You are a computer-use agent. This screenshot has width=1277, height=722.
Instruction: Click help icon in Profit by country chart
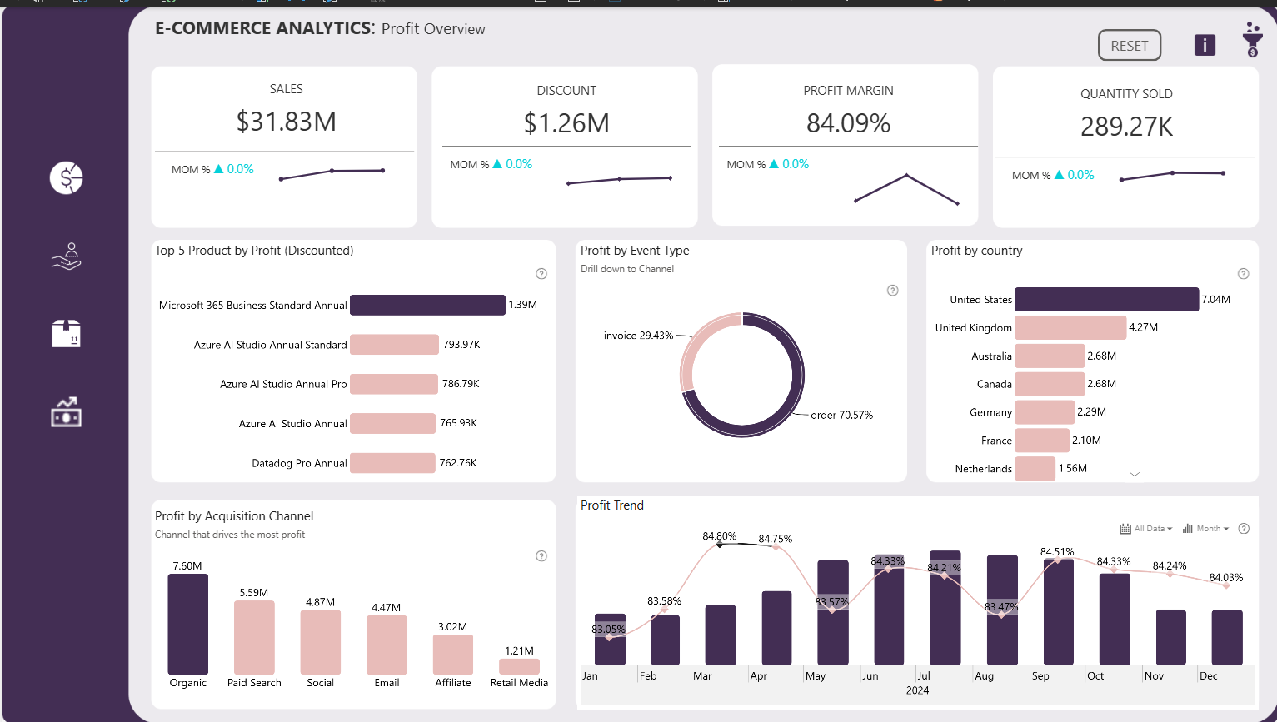(1243, 274)
